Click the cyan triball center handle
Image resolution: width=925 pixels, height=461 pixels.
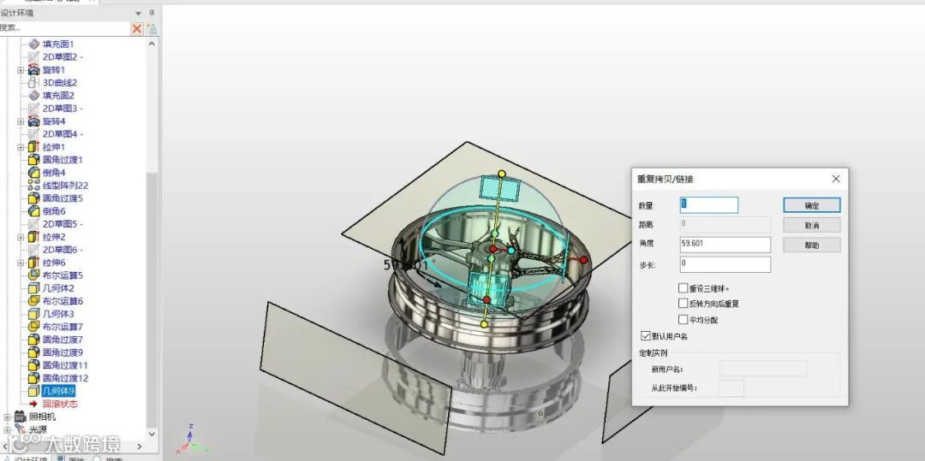[511, 251]
